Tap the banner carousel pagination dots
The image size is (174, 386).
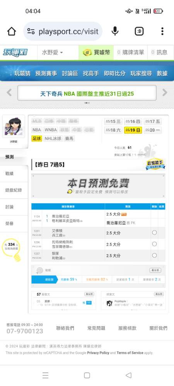pos(87,103)
